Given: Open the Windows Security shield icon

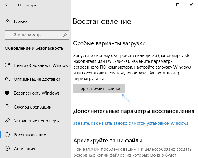Looking at the screenshot, I should 7,93.
